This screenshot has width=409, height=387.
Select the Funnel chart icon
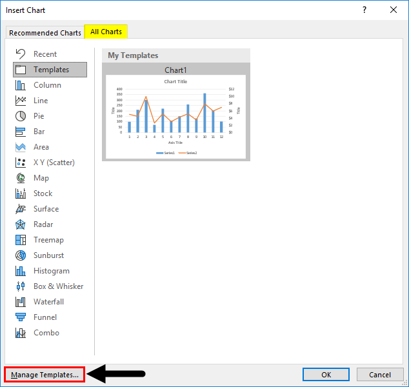(21, 317)
